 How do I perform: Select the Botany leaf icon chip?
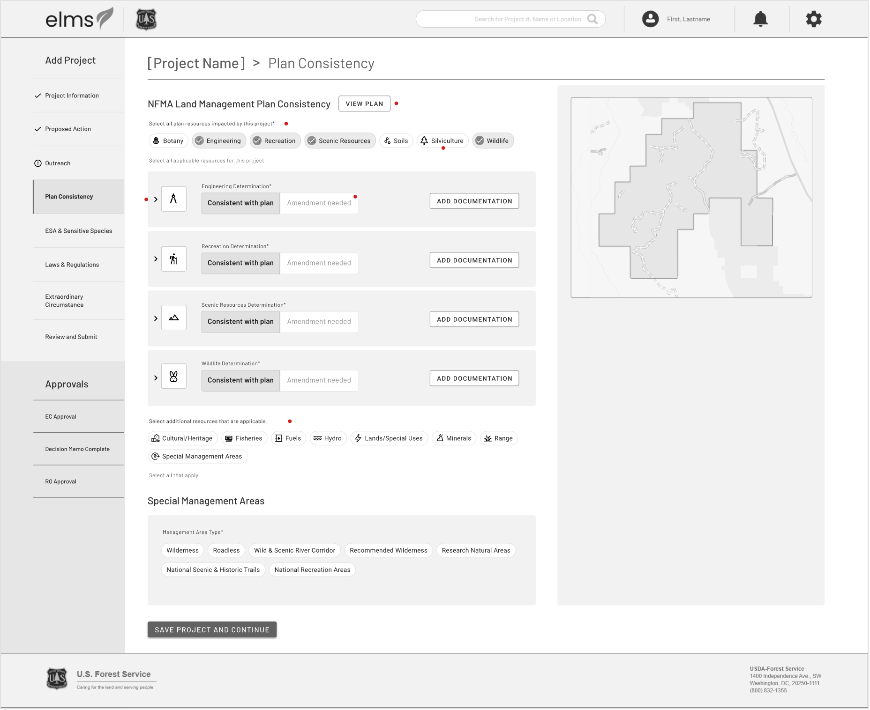156,141
